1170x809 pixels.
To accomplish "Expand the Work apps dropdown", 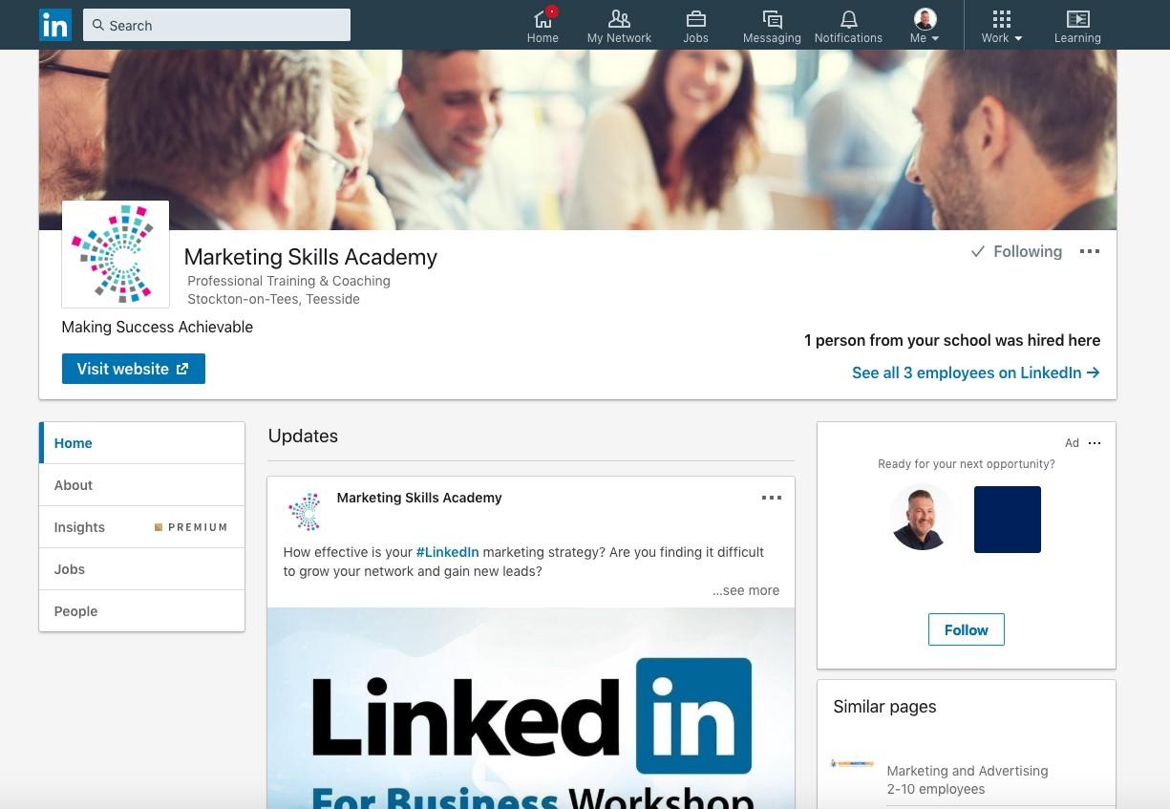I will pos(1001,26).
